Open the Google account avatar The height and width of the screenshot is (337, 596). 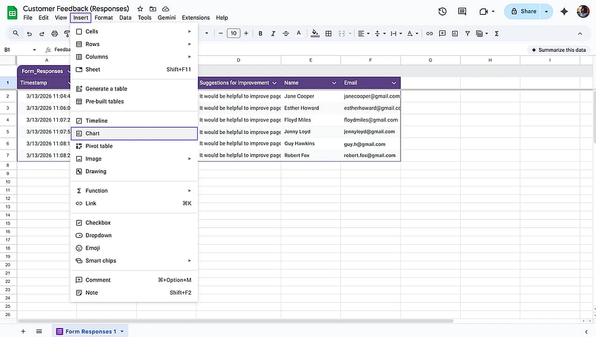pos(583,11)
